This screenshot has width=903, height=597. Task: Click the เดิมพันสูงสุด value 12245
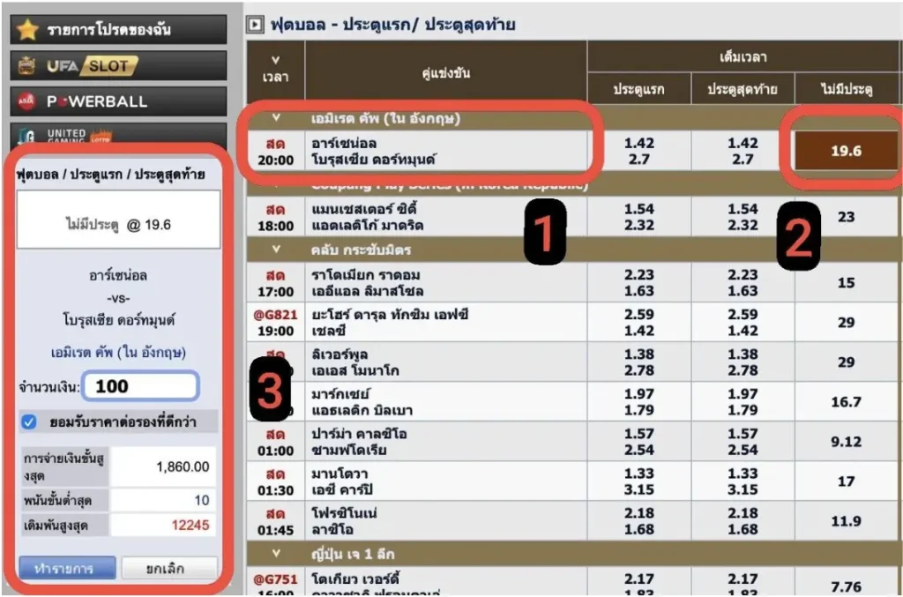point(190,525)
